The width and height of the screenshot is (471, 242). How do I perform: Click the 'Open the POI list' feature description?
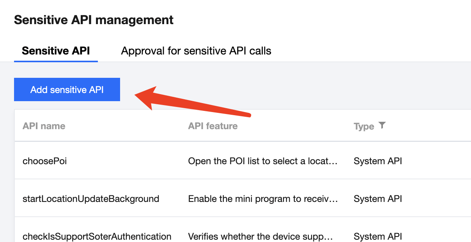tap(263, 161)
